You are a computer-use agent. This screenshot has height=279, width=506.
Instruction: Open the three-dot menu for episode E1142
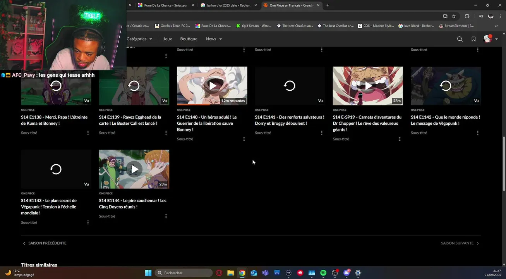point(478,133)
